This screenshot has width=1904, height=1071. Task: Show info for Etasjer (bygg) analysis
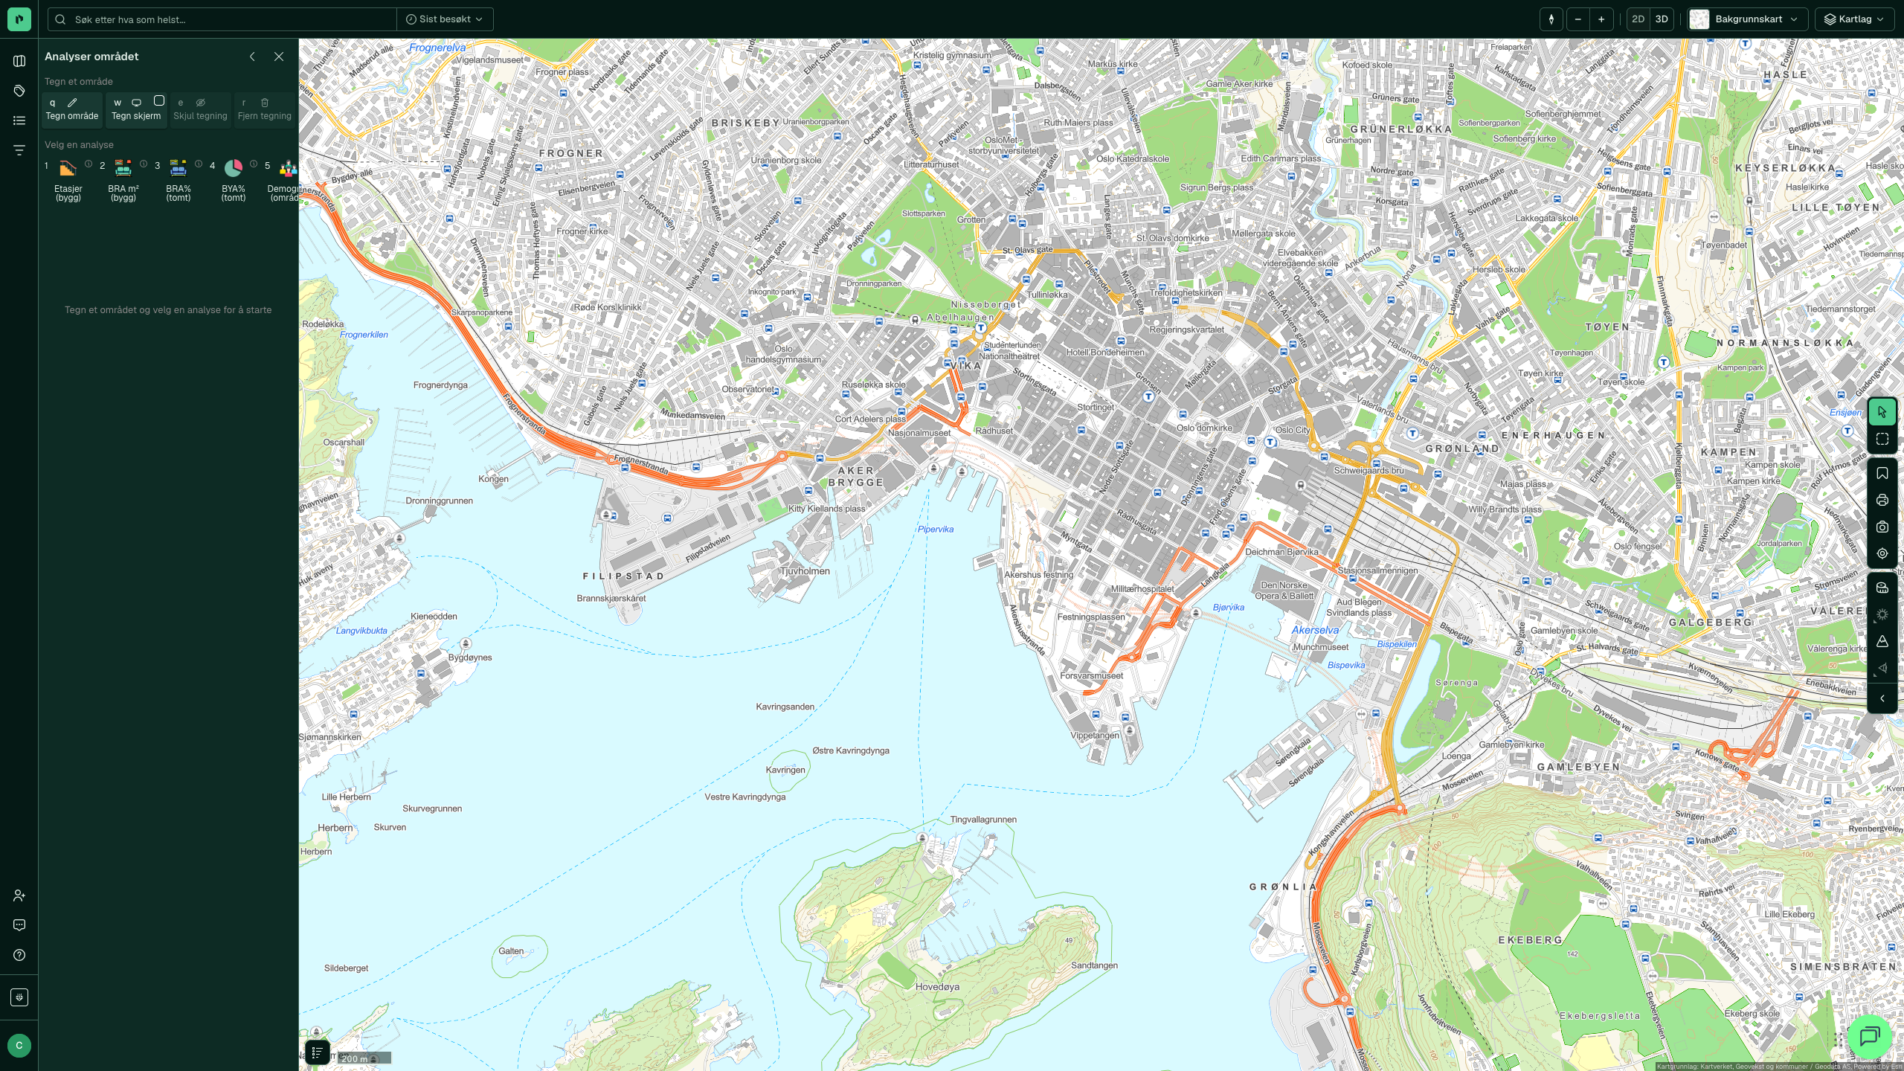tap(89, 164)
